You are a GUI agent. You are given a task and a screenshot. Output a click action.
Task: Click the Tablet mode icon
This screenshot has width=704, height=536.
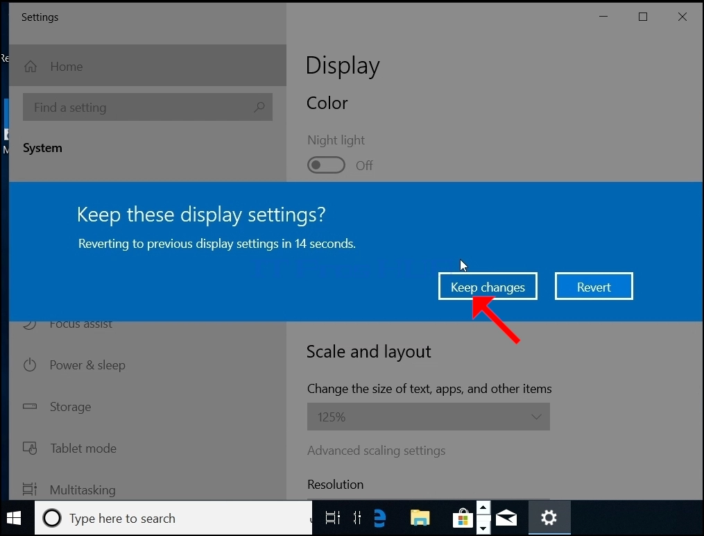(x=30, y=448)
